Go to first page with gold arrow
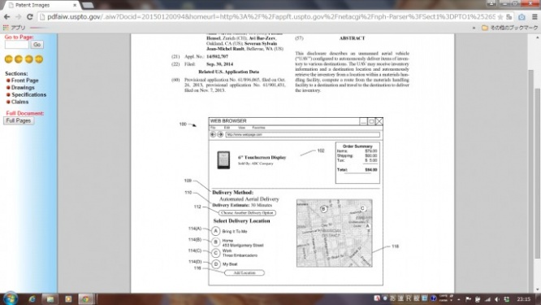Screen dimensions: 541x305 (9, 59)
